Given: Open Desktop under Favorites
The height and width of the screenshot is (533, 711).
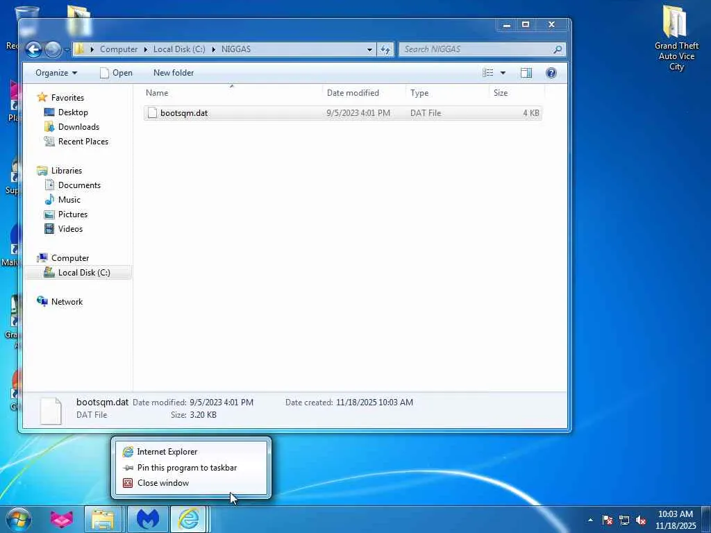Looking at the screenshot, I should click(72, 112).
